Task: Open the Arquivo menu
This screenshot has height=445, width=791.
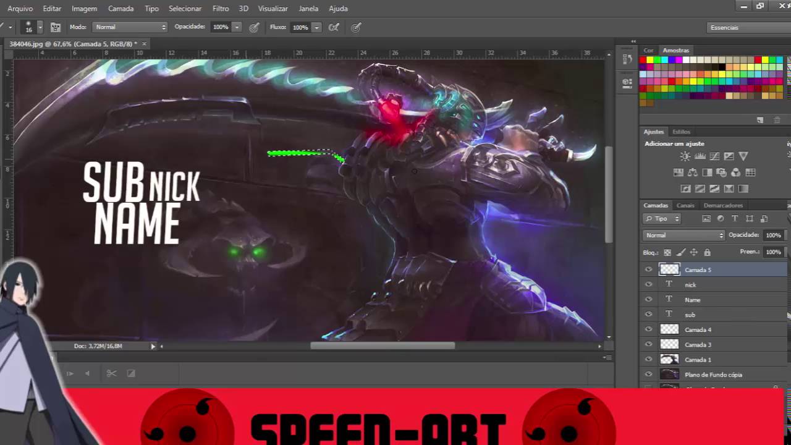Action: [20, 9]
